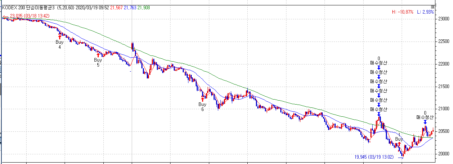Viewport: 453px width, 164px height.
Task: Click the red Buy 6 arrow marker
Action: (x=203, y=99)
